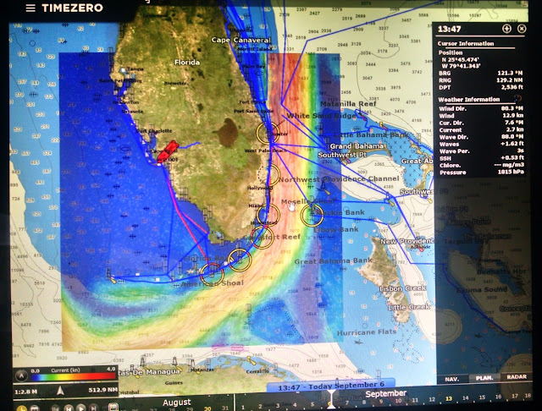The height and width of the screenshot is (411, 542).
Task: Click the Pressure value 1015 hPa
Action: coord(511,172)
